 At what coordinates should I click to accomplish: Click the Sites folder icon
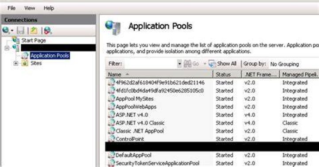click(x=25, y=63)
